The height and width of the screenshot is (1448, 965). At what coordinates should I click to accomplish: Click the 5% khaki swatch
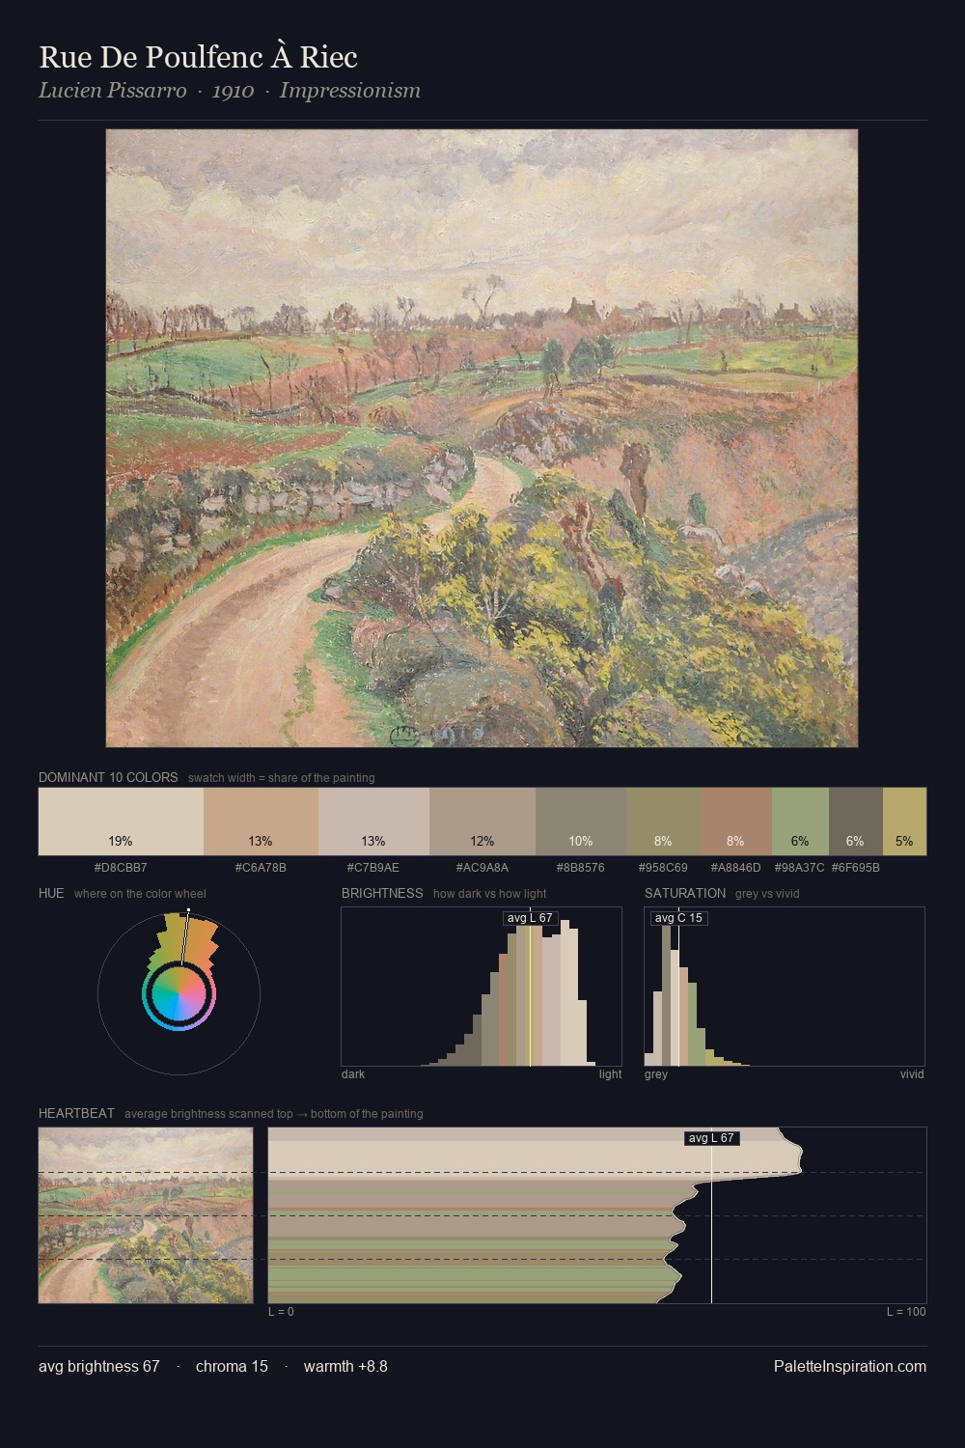(904, 821)
